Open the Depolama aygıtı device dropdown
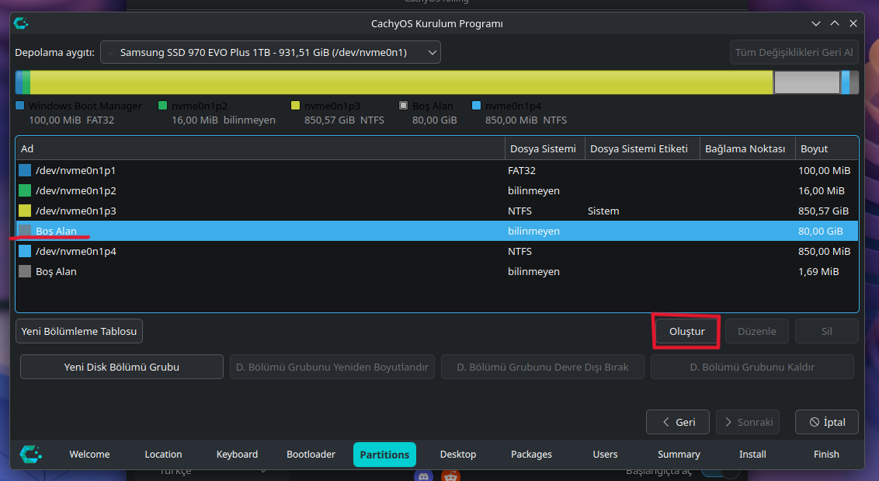 click(x=270, y=52)
